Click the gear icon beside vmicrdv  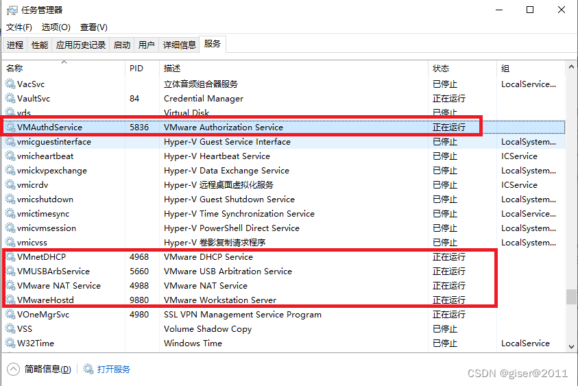[x=10, y=184]
